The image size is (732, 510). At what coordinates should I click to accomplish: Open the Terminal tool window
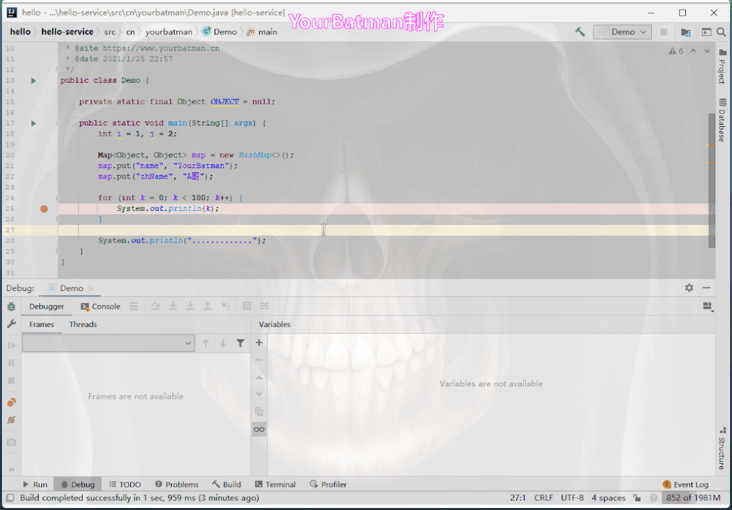pyautogui.click(x=275, y=484)
